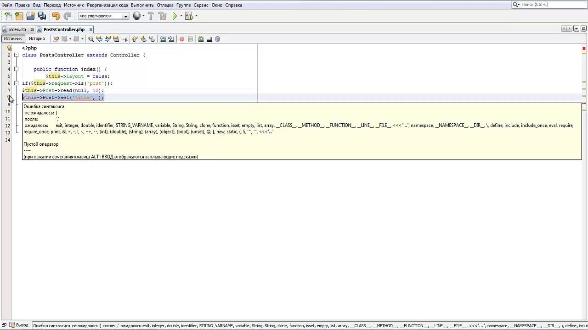Open the forward navigation history dropdown arrow
The height and width of the screenshot is (330, 588).
coord(82,39)
